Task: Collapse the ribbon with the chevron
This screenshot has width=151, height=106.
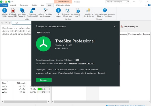Action: (x=146, y=5)
